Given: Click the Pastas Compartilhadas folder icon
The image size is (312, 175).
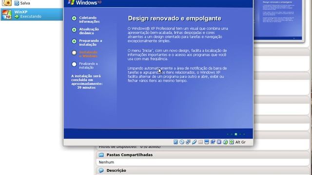Looking at the screenshot, I should (x=101, y=155).
